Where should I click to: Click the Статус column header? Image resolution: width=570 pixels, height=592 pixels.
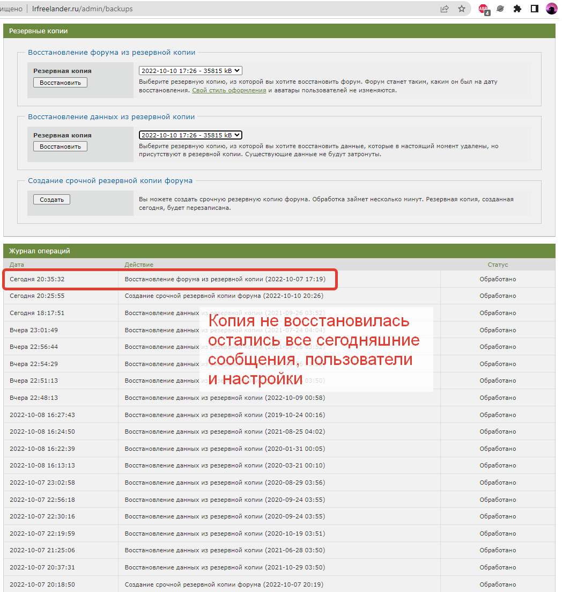click(x=498, y=265)
